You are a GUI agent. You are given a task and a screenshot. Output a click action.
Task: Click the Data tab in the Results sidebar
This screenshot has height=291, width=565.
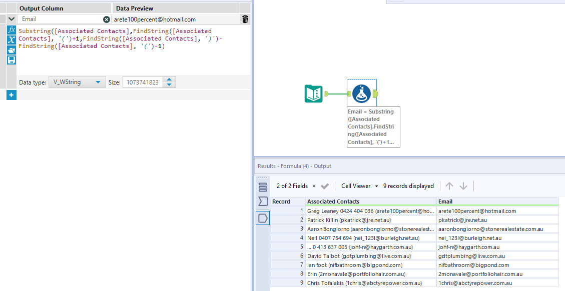click(x=262, y=217)
